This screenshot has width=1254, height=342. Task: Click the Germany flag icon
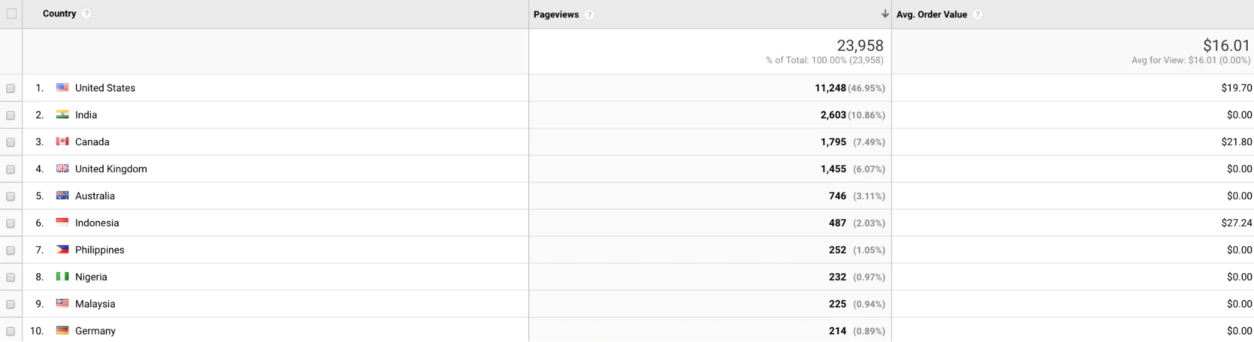coord(63,330)
